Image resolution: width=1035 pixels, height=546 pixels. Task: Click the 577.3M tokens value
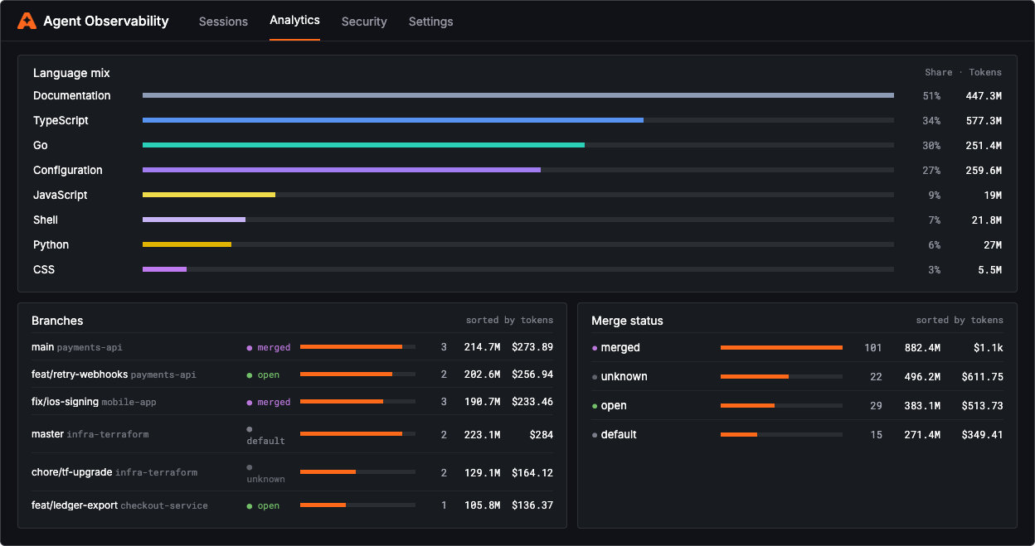click(x=984, y=121)
